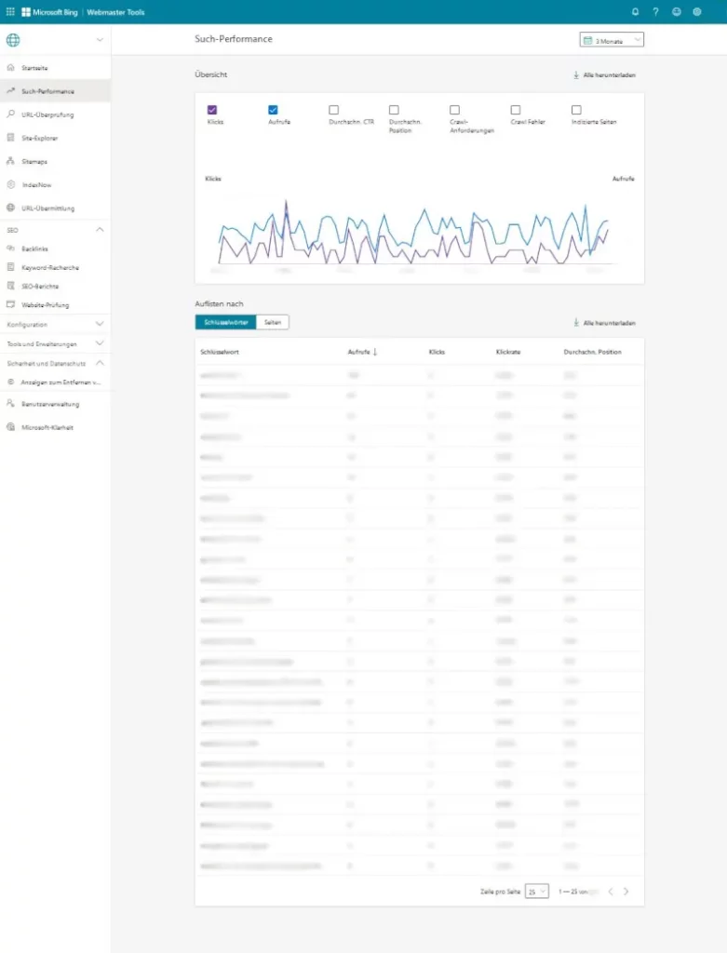
Task: Click the notifications bell icon
Action: [635, 12]
